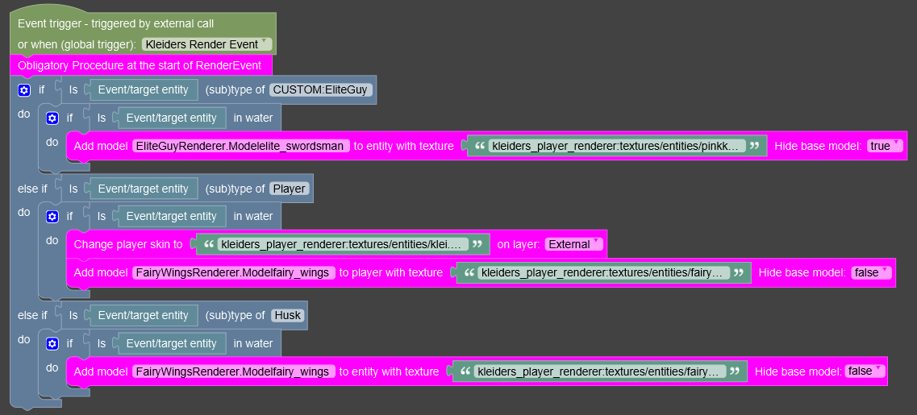Edit the Husk entity type field
This screenshot has height=415, width=917.
tap(286, 316)
